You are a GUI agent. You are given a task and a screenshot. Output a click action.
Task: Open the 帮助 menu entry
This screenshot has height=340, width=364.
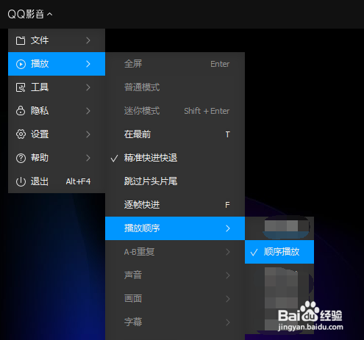[57, 158]
